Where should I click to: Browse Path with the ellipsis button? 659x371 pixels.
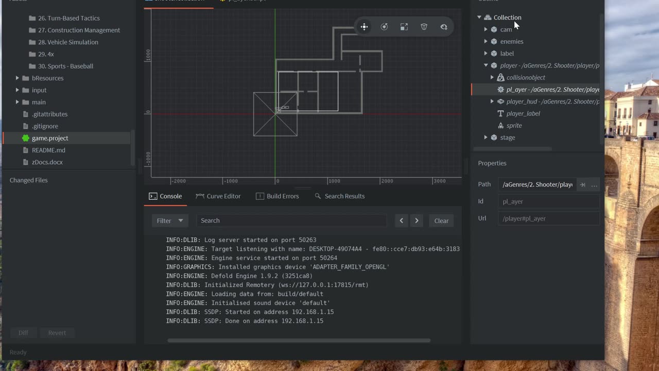click(594, 184)
